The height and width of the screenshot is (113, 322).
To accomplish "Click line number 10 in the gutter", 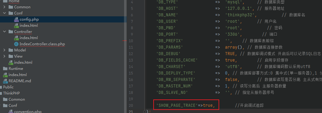I will click(131, 41).
